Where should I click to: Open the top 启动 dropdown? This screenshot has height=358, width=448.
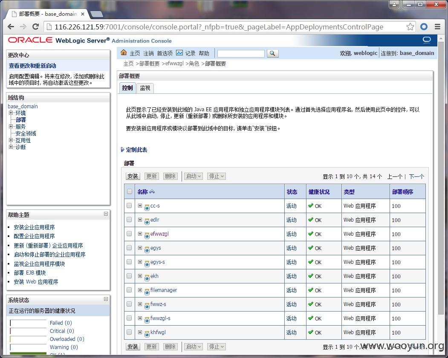pyautogui.click(x=194, y=176)
